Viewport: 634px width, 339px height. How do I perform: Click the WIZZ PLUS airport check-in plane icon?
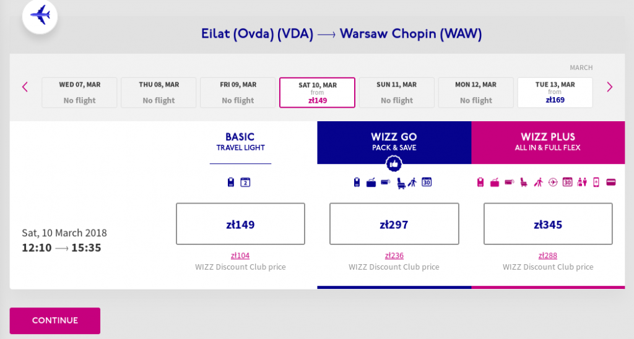[553, 182]
